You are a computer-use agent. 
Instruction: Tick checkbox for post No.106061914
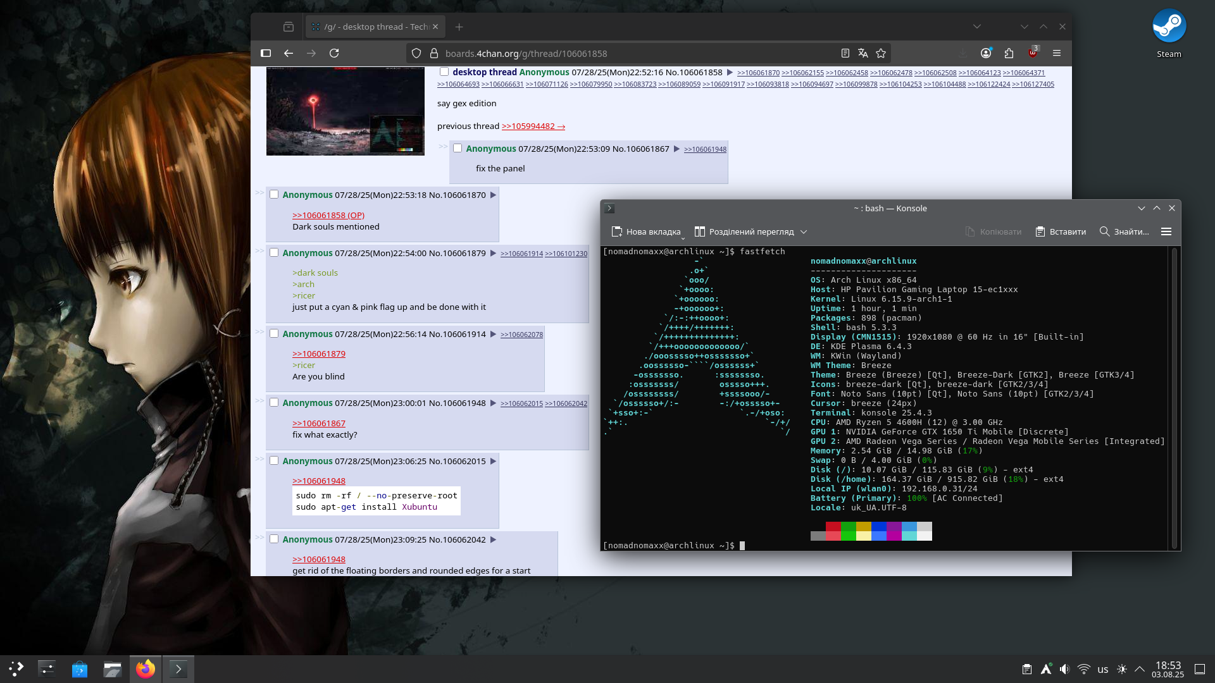click(274, 333)
